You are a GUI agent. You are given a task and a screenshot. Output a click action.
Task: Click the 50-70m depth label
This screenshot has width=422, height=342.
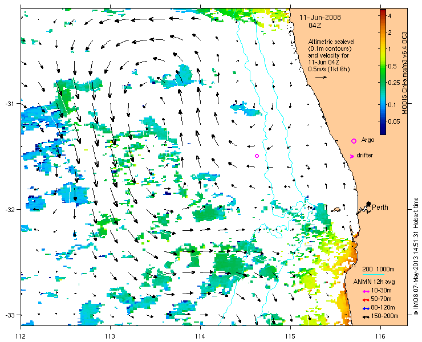click(381, 299)
